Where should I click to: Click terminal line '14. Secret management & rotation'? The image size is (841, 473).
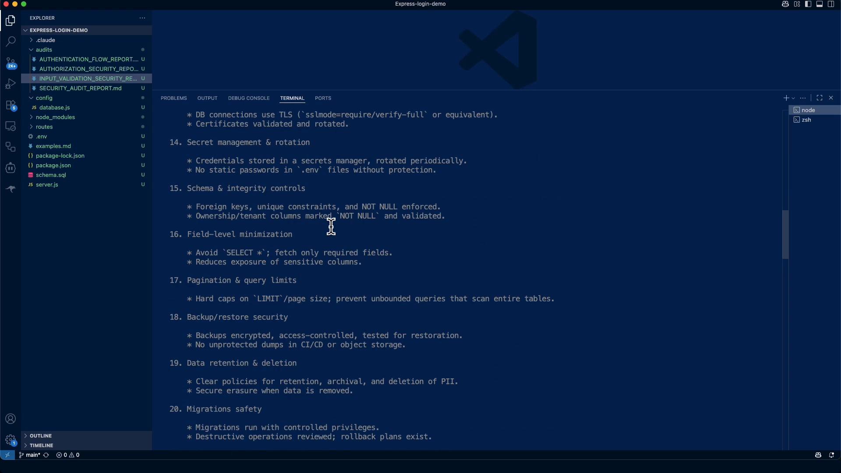pos(240,142)
